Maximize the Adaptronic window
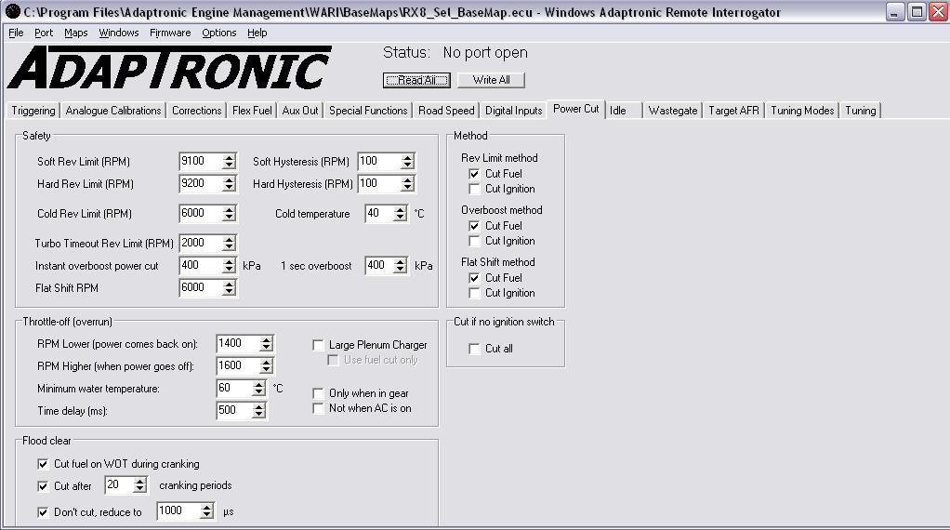 click(x=917, y=11)
